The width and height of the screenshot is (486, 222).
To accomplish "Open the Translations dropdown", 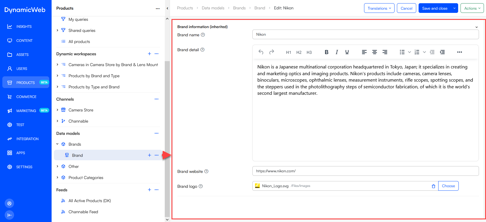I will [379, 8].
